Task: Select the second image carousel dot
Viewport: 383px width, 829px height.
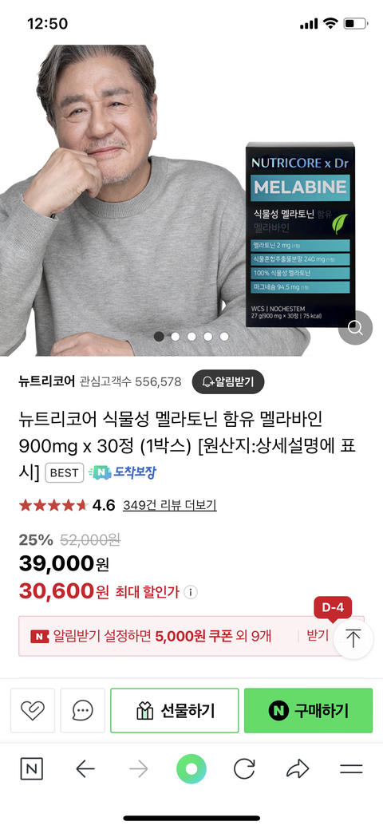Action: [x=175, y=336]
